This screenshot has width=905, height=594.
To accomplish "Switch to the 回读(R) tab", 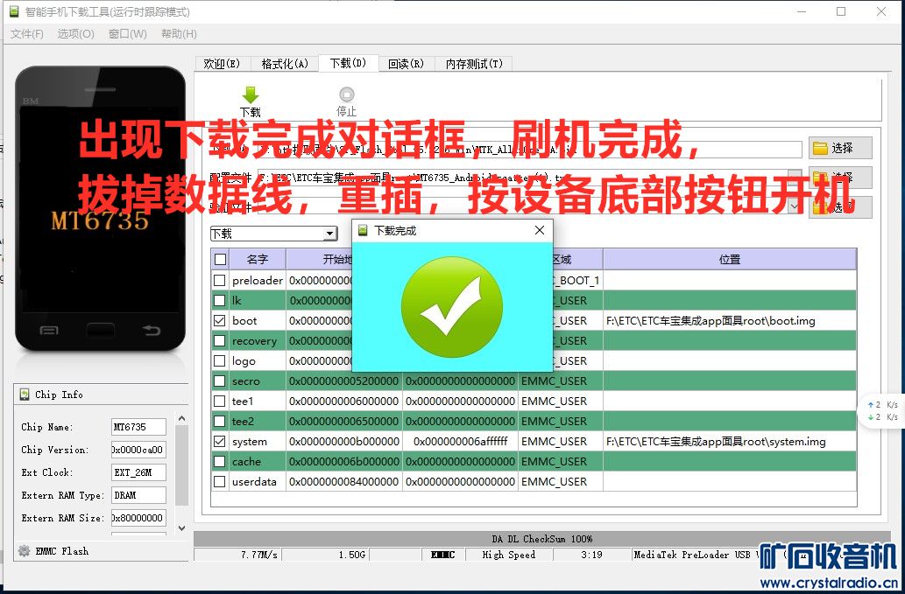I will coord(406,63).
